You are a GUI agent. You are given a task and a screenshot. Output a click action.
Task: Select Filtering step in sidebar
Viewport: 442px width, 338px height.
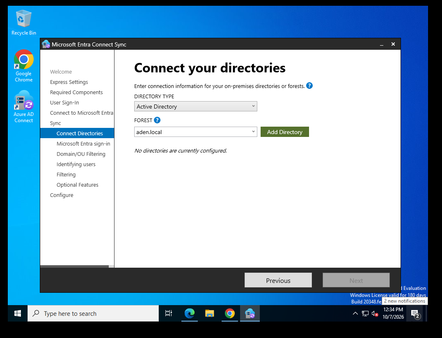coord(66,174)
